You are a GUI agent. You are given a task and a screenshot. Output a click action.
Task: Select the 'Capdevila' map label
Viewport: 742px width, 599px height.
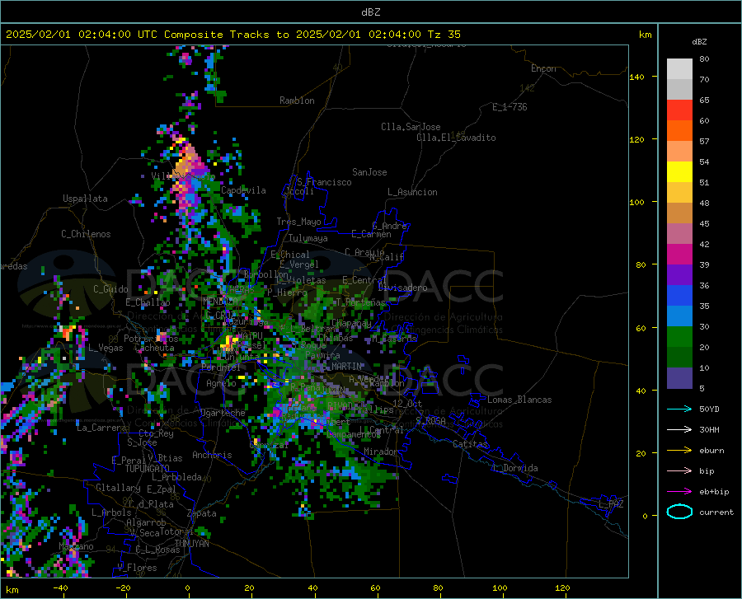(243, 190)
